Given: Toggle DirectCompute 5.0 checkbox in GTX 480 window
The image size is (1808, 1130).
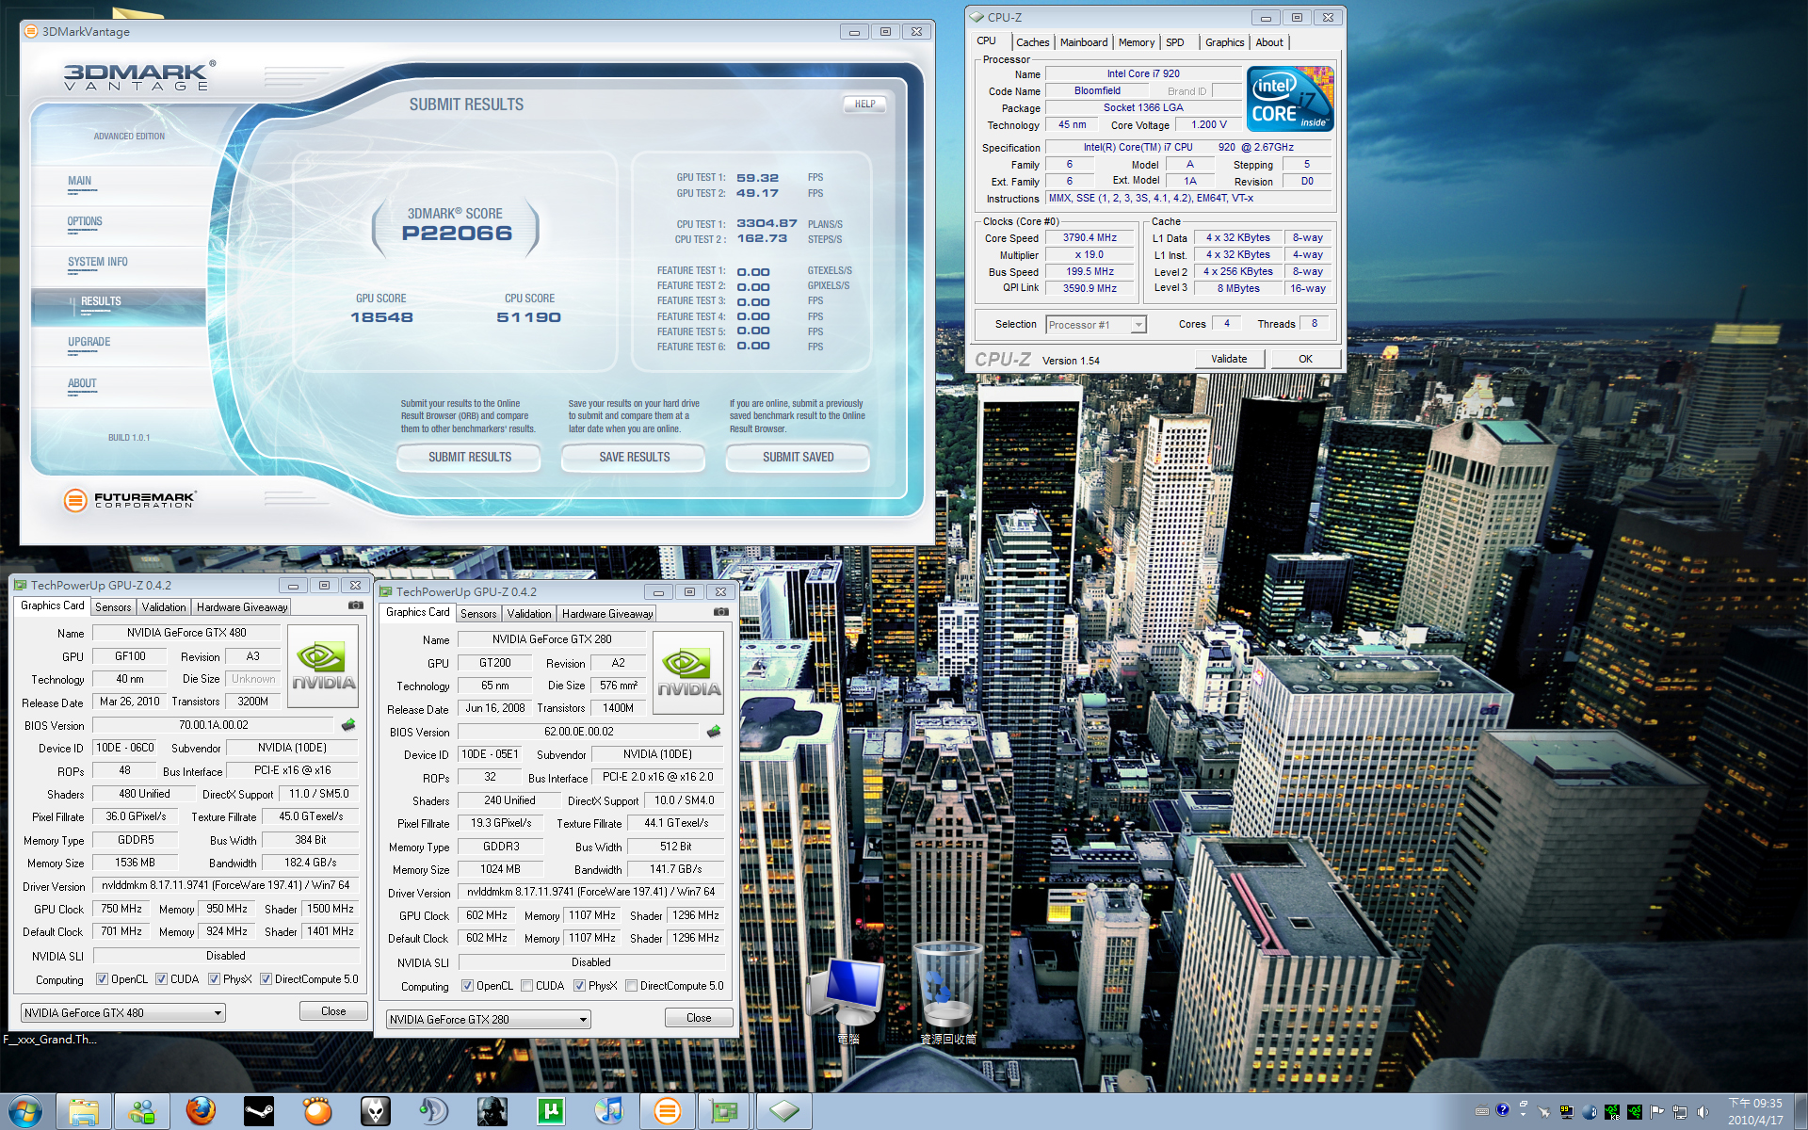Looking at the screenshot, I should 266,979.
